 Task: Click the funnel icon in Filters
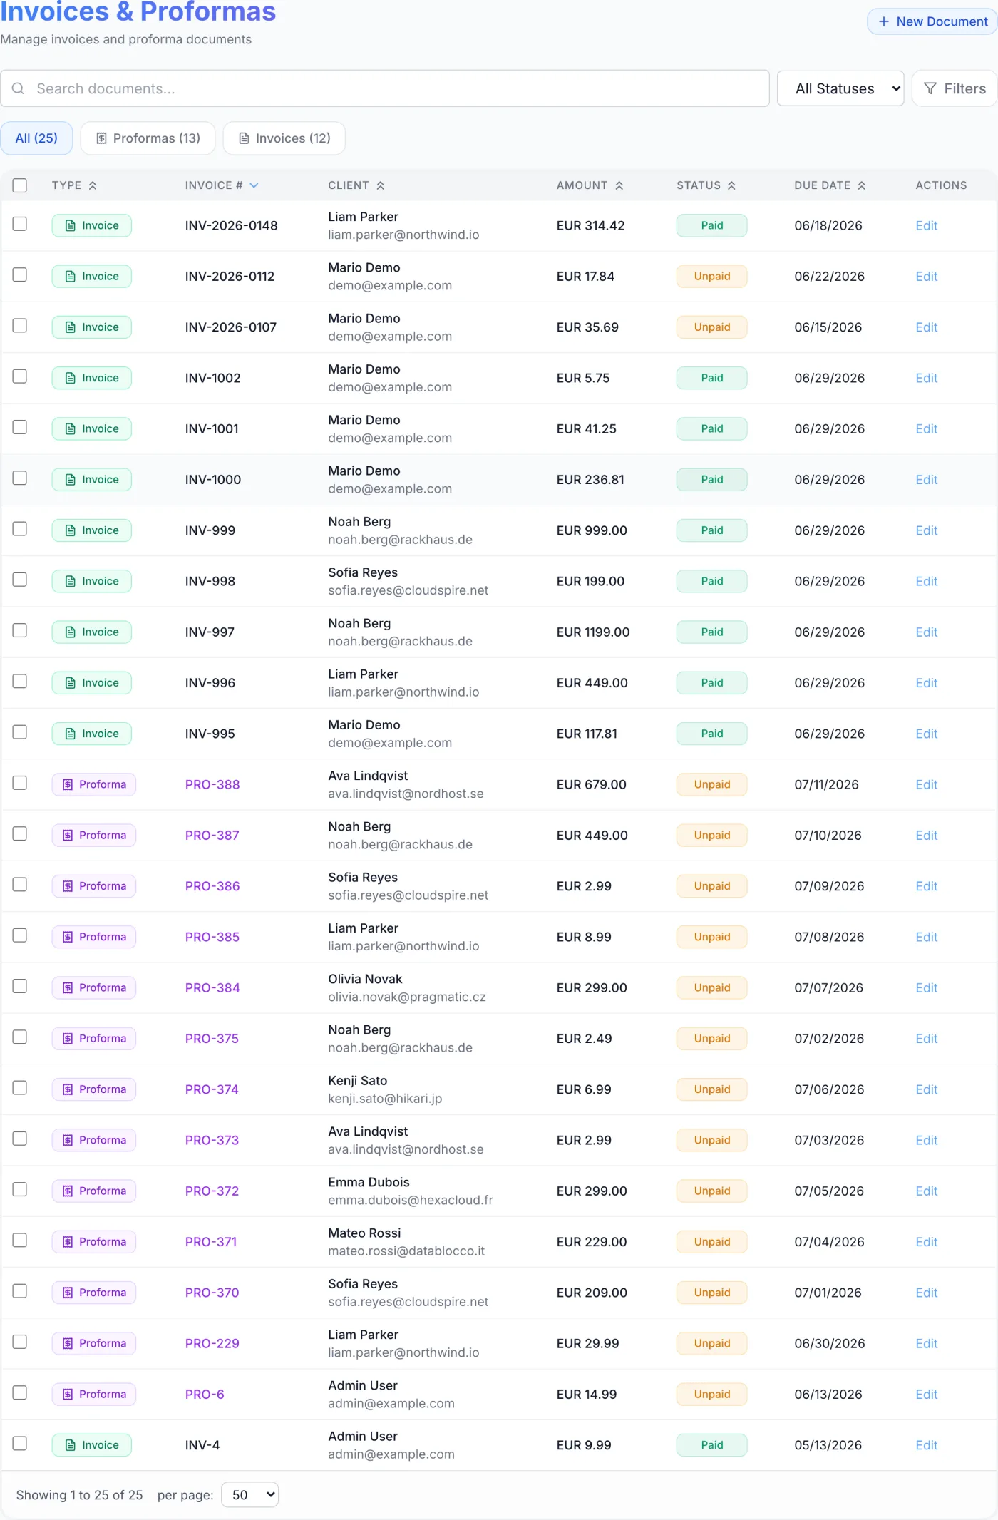930,88
